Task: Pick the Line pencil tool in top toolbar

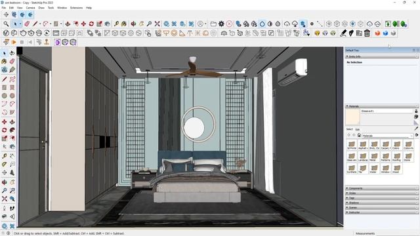Action: tap(35, 24)
